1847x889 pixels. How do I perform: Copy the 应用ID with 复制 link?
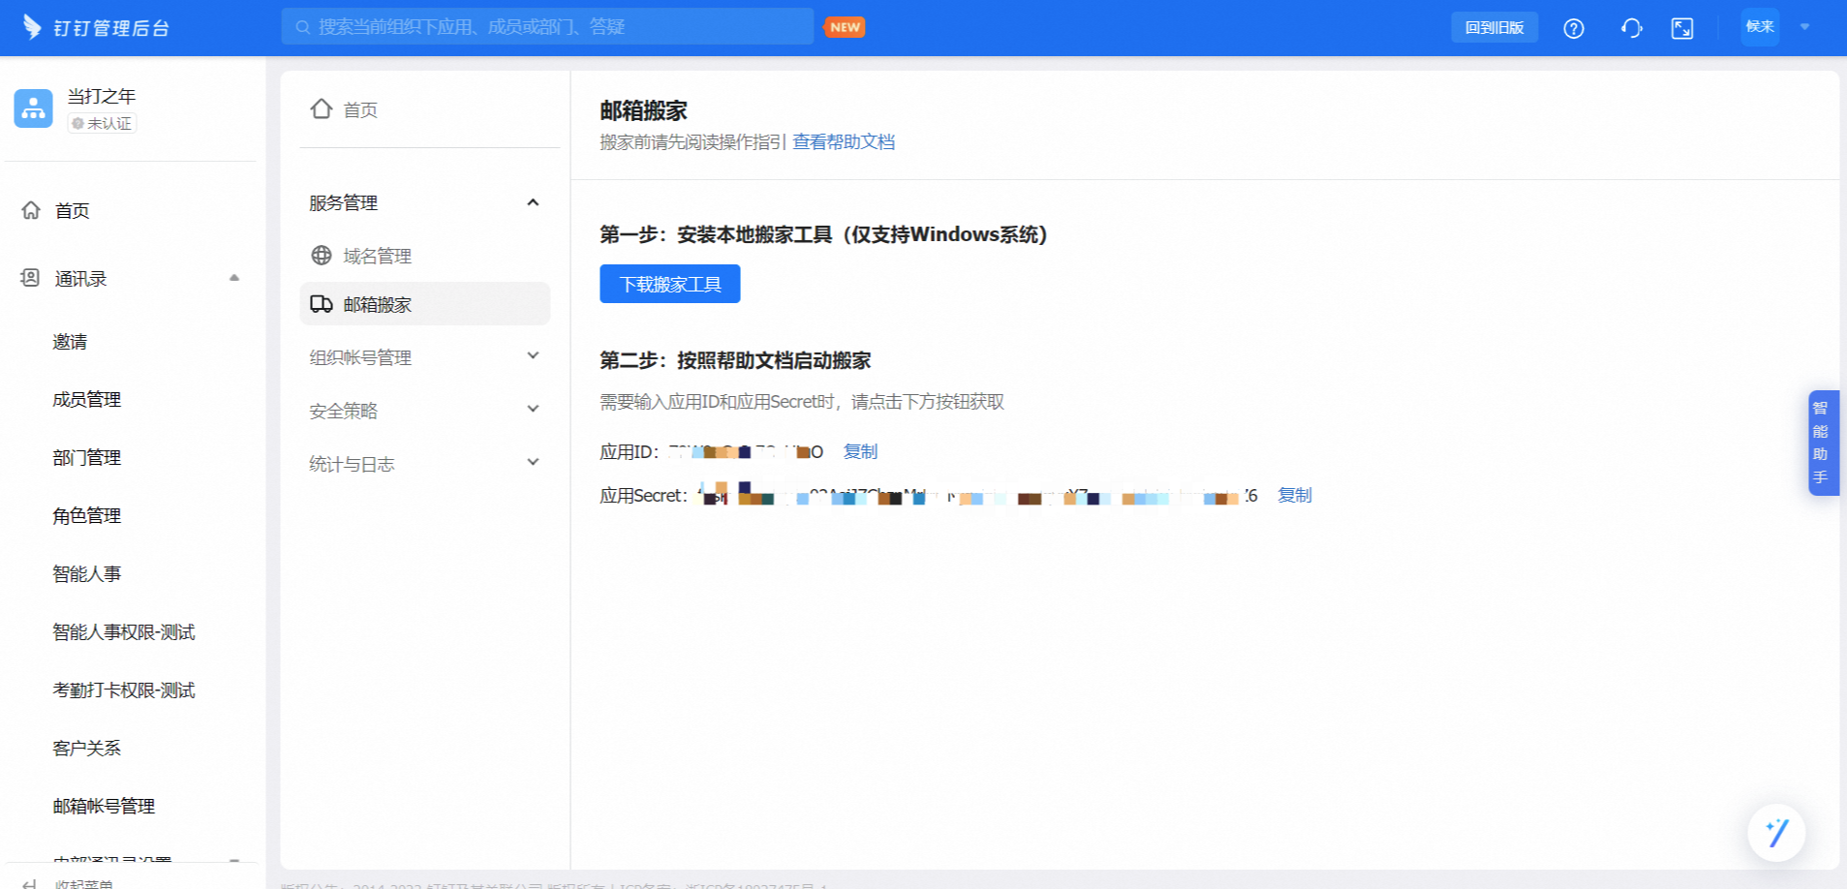pyautogui.click(x=860, y=451)
